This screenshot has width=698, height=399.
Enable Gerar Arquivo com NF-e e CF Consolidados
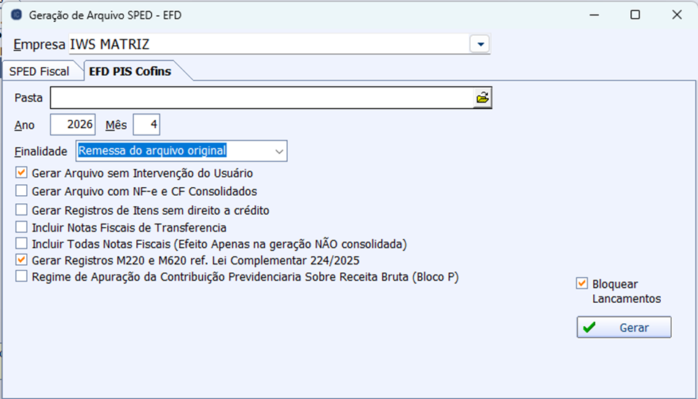[x=21, y=191]
